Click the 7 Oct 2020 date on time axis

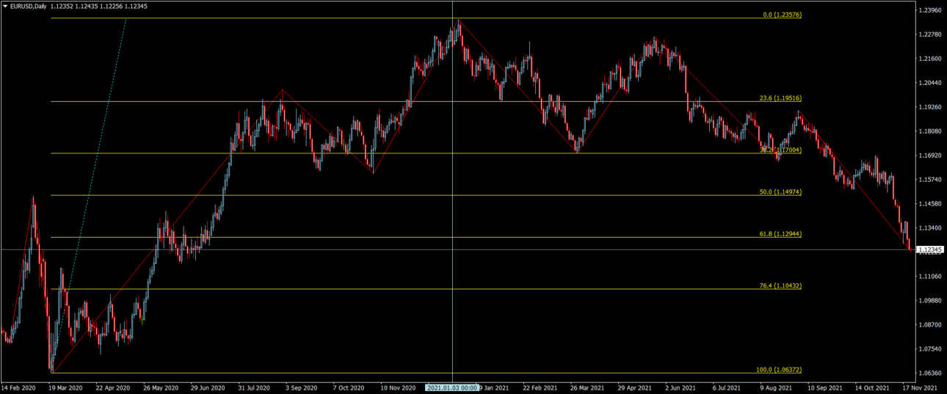coord(348,387)
